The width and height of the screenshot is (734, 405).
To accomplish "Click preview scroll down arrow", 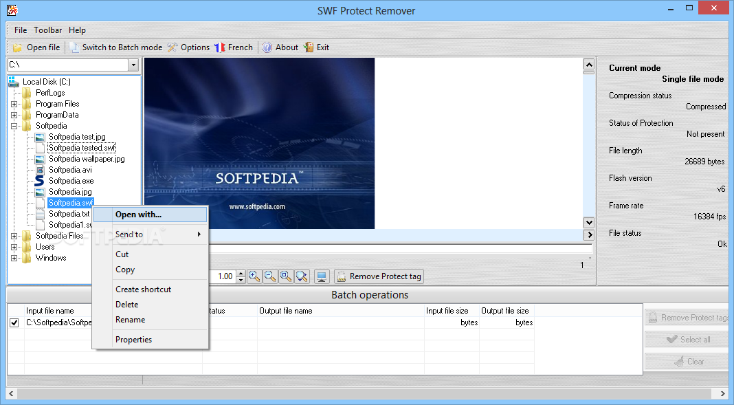I will 589,223.
